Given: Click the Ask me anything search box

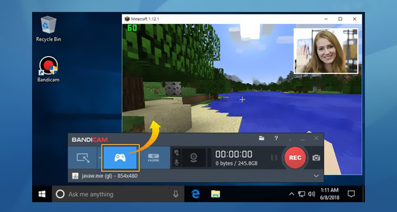Looking at the screenshot, I should [118, 194].
